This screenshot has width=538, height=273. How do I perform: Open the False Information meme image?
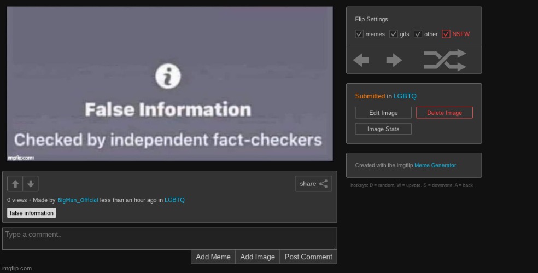pyautogui.click(x=170, y=84)
